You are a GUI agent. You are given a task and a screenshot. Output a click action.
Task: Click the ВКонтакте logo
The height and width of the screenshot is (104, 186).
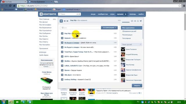pos(48,14)
